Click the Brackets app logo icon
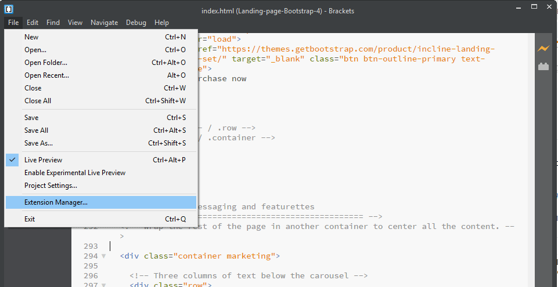Screen dimensions: 558x287 point(9,9)
